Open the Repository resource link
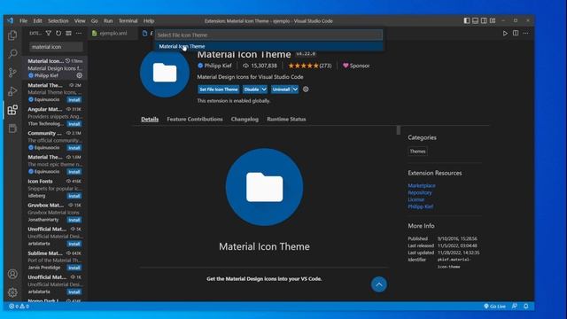Screen dimensions: 567x319 click(x=419, y=192)
